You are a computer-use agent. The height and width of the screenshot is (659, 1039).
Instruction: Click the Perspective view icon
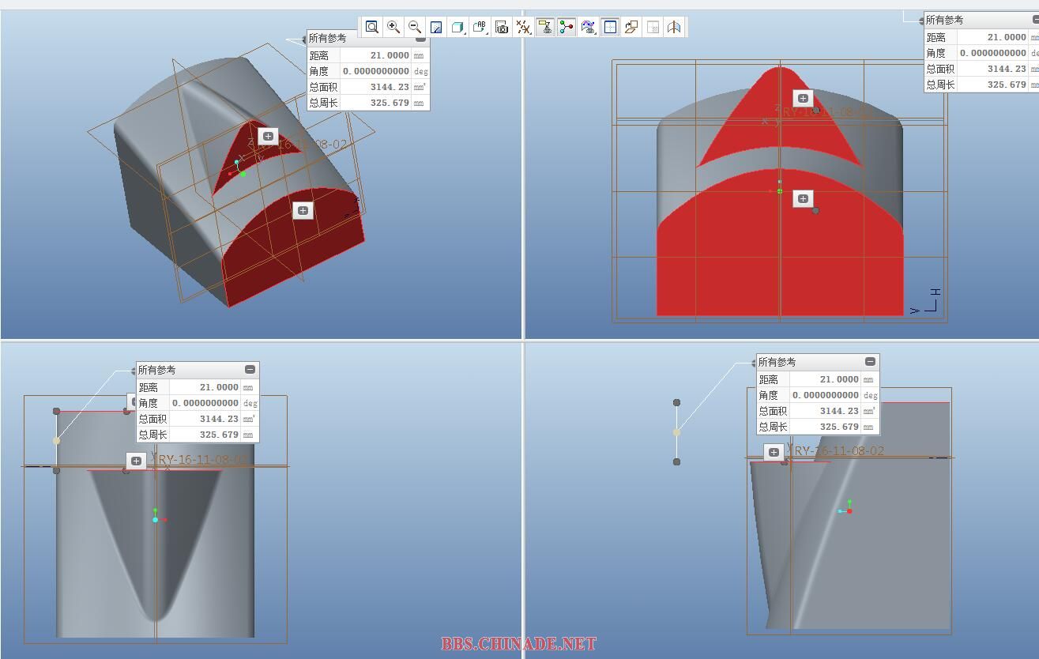[x=673, y=27]
